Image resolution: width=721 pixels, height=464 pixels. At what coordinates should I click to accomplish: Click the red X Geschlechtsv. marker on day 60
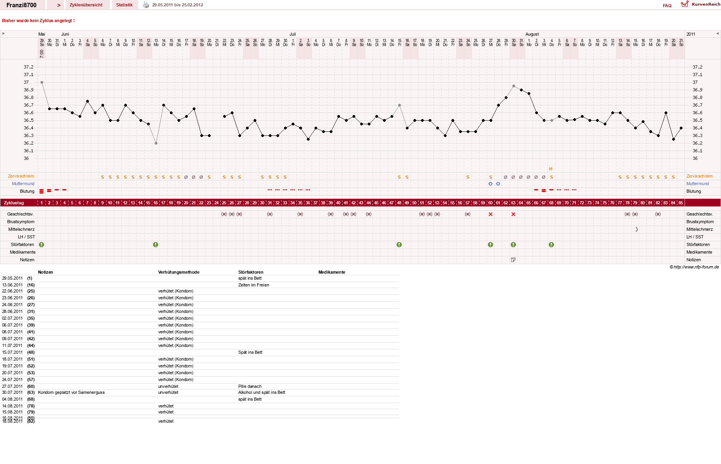[x=490, y=214]
